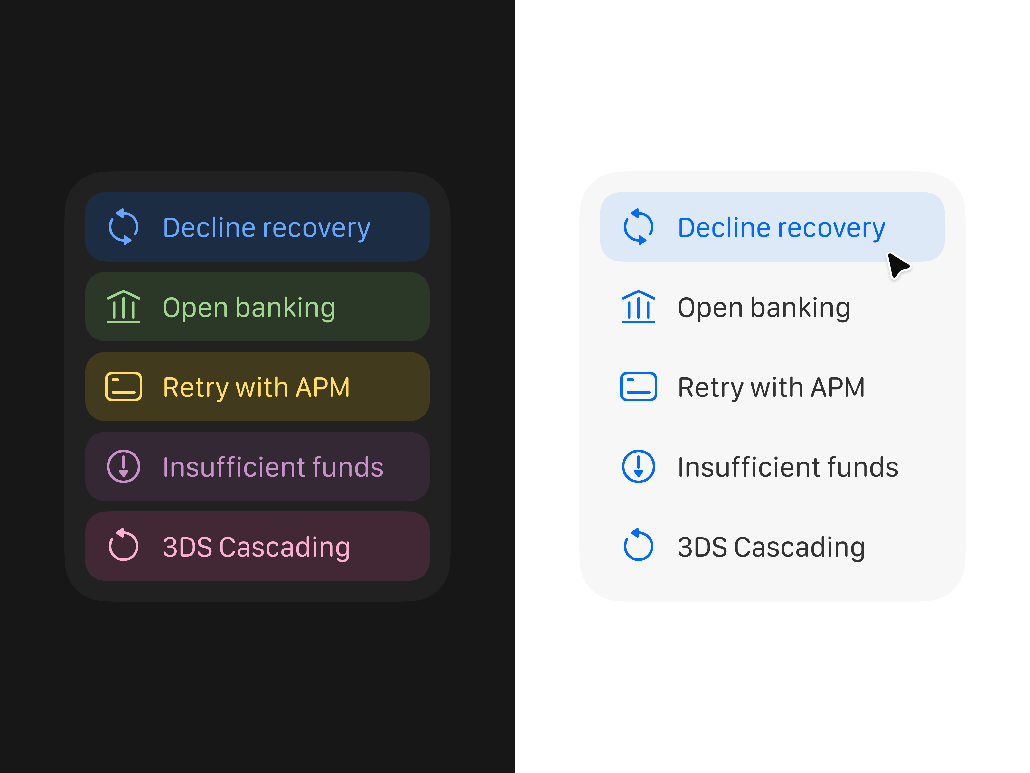Viewport: 1030px width, 773px height.
Task: Click the sync arrows icon in light menu
Action: [638, 227]
